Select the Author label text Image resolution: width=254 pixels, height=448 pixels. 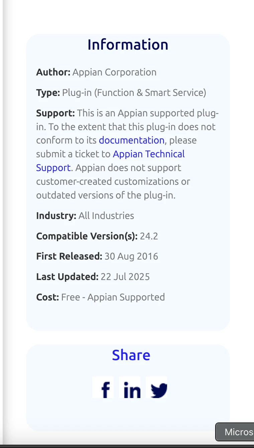pyautogui.click(x=53, y=72)
